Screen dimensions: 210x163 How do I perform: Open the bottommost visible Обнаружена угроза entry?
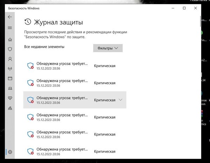75,151
